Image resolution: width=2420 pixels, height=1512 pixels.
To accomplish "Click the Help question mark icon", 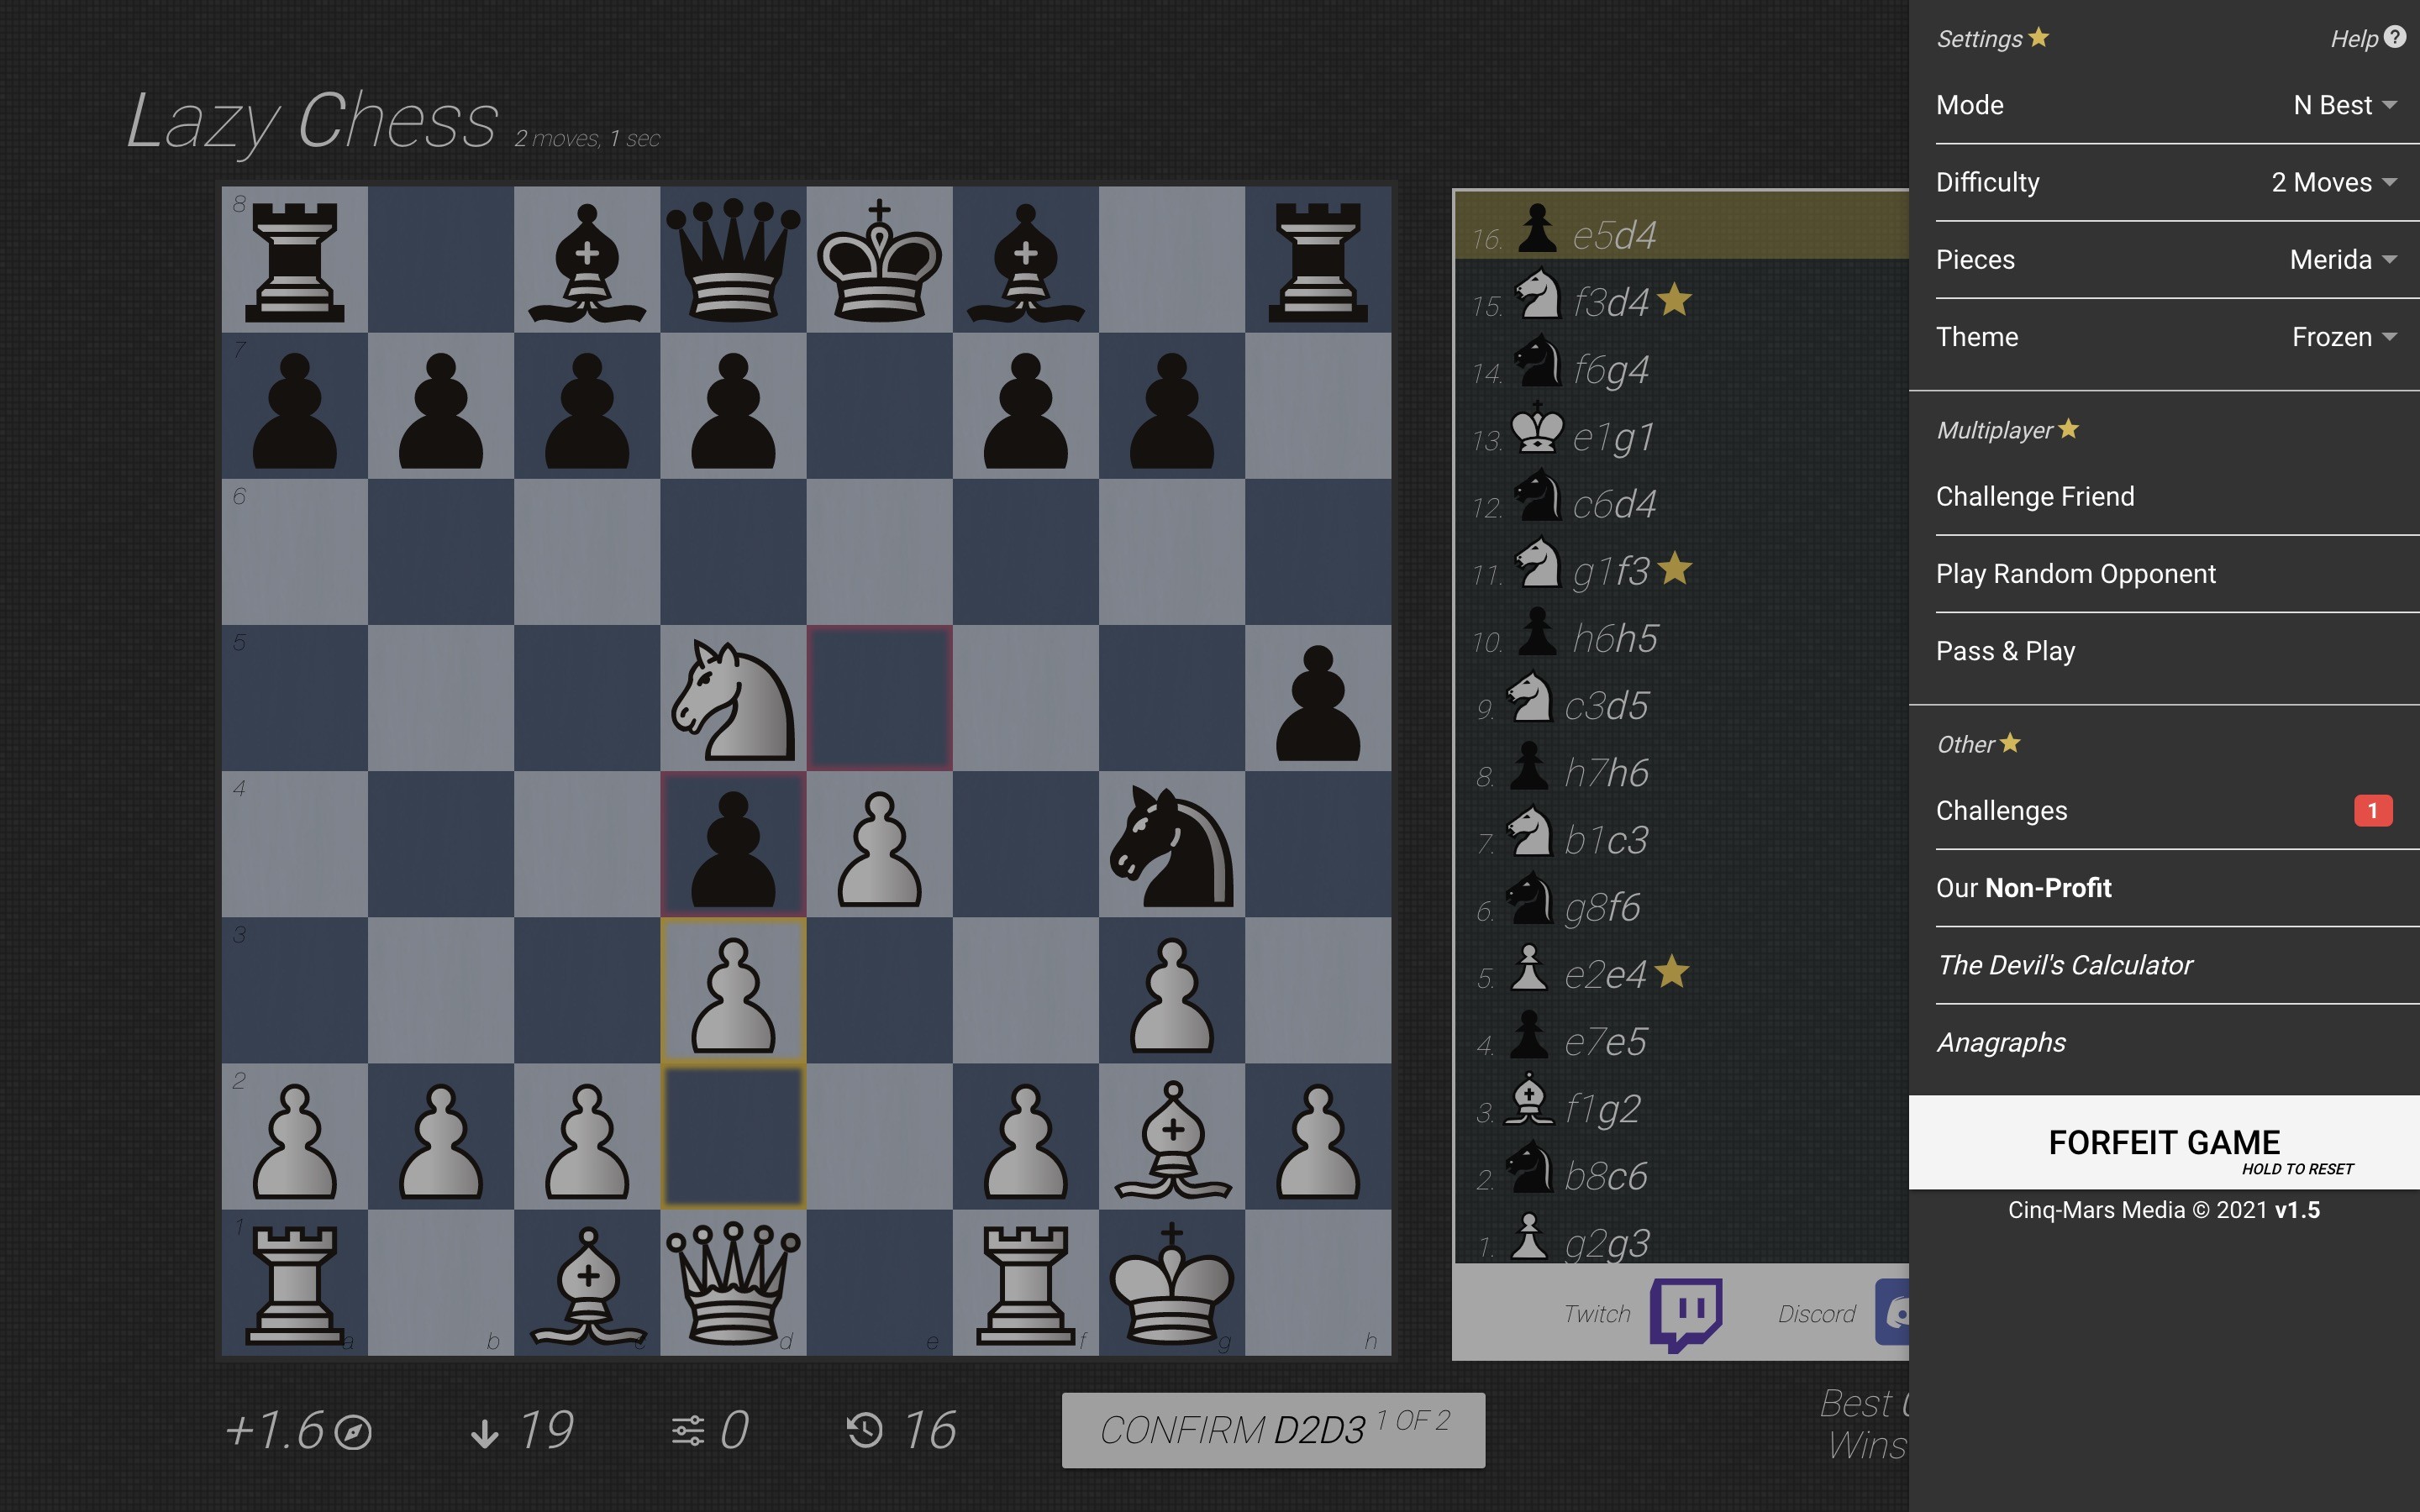I will point(2397,37).
